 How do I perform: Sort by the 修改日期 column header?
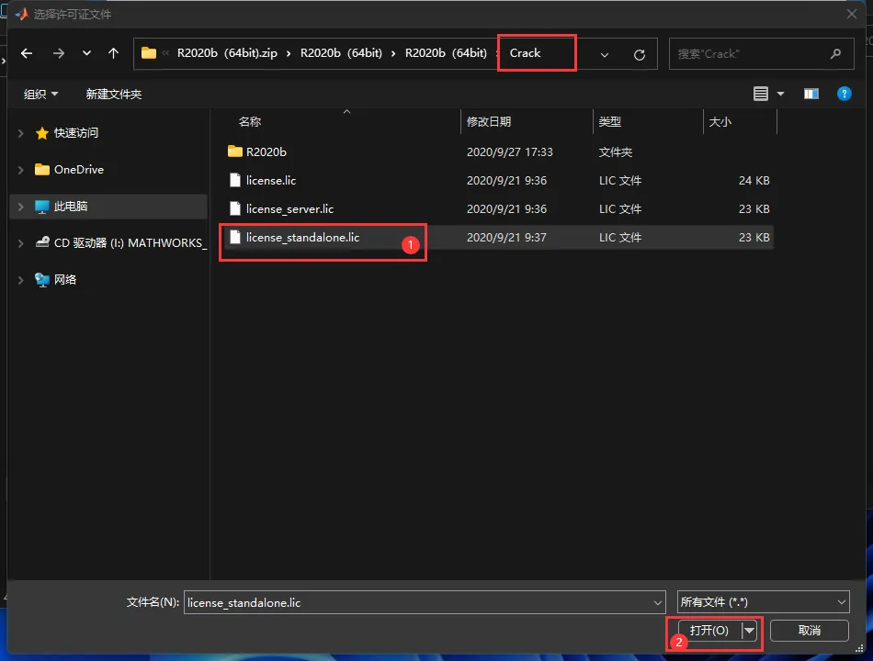tap(489, 122)
